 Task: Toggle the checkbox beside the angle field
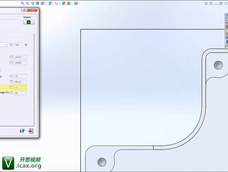11,93
